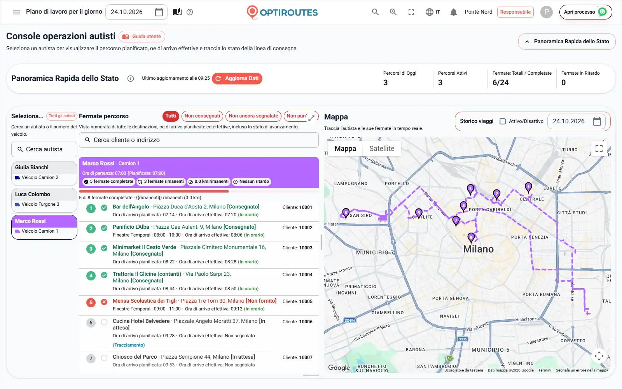Click the green check of Bar dell'Angolo stop
622x389 pixels.
pyautogui.click(x=104, y=208)
